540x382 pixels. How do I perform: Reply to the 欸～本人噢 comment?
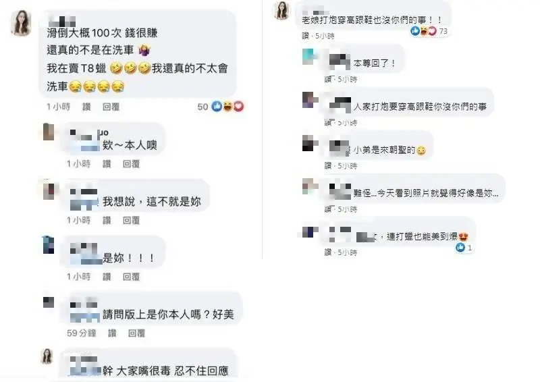click(x=131, y=164)
